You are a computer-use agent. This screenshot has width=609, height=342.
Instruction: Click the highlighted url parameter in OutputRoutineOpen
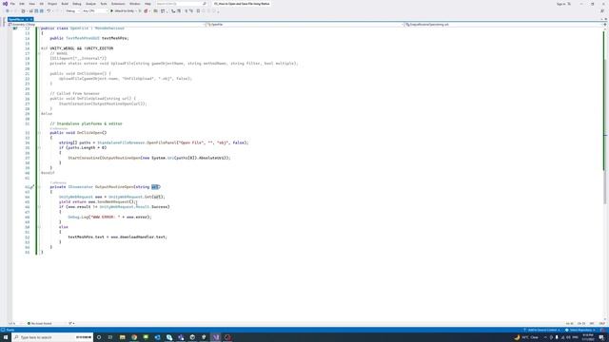155,187
